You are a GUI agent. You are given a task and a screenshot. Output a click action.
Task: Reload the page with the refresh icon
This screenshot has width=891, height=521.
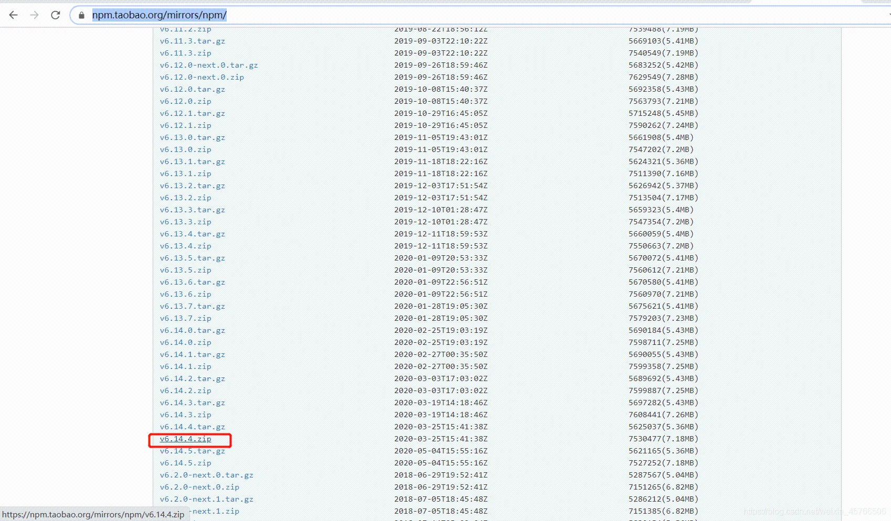point(56,15)
